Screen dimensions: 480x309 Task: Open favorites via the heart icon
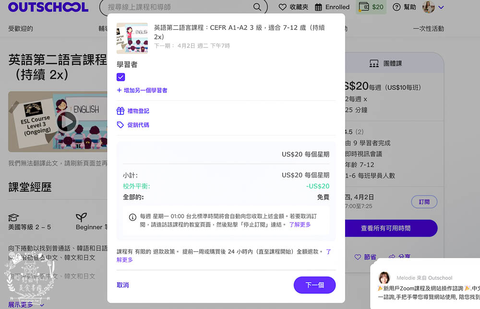click(283, 7)
